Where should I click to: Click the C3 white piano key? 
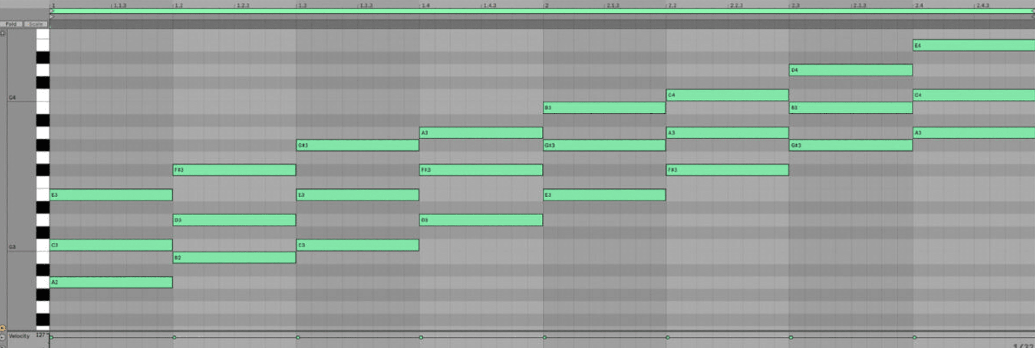coord(43,245)
